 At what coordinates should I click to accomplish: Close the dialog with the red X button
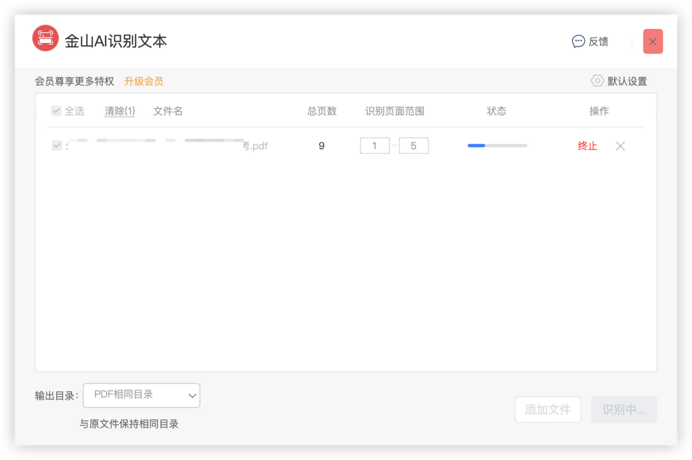tap(653, 42)
